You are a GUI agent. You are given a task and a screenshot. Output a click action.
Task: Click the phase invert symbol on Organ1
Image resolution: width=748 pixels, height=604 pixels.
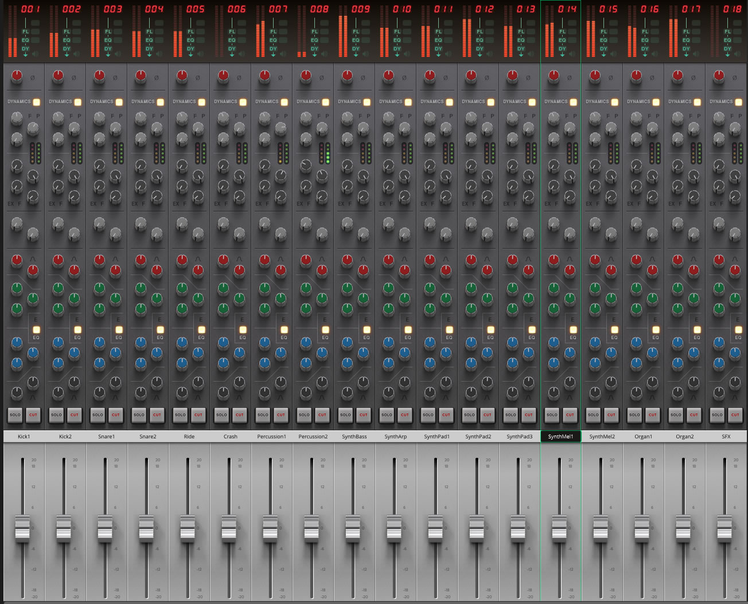pos(652,78)
